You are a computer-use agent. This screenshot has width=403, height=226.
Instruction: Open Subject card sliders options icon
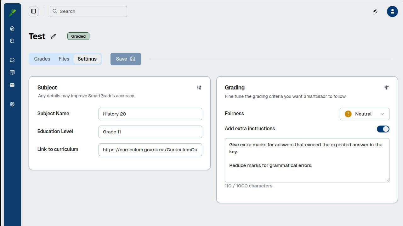tap(199, 88)
